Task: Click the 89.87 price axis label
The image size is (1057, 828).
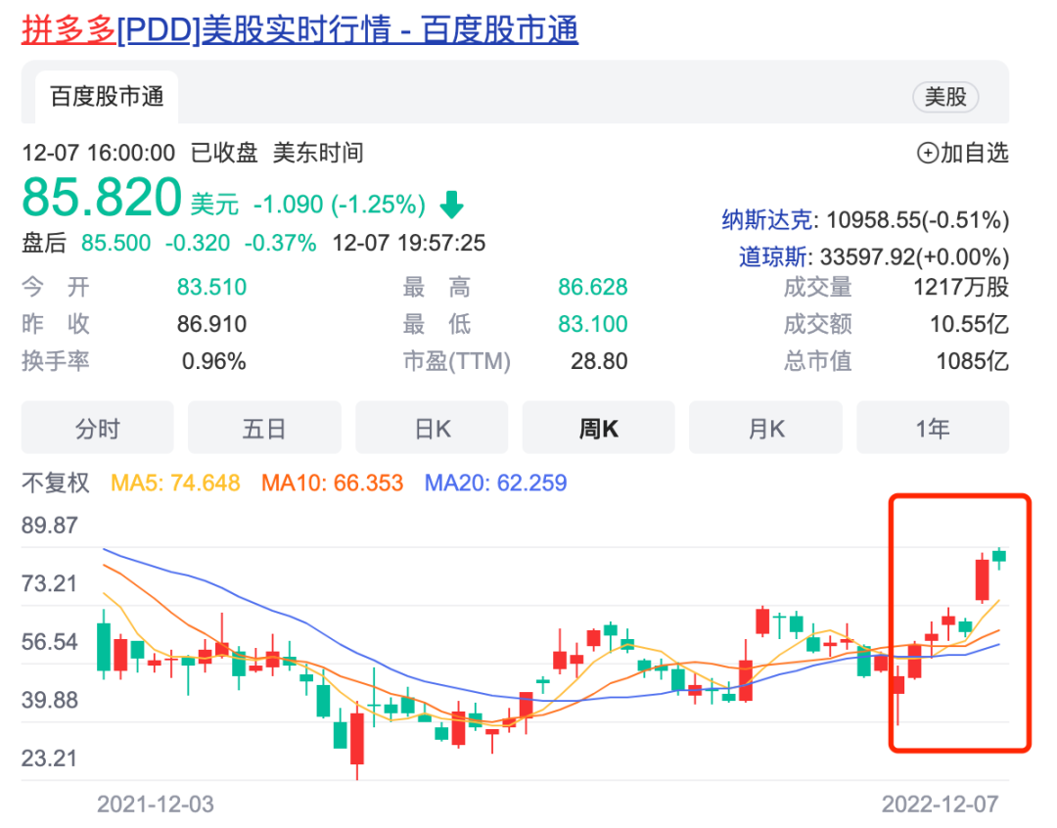Action: click(49, 526)
